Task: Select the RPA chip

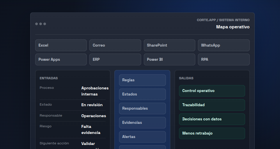Action: 224,60
